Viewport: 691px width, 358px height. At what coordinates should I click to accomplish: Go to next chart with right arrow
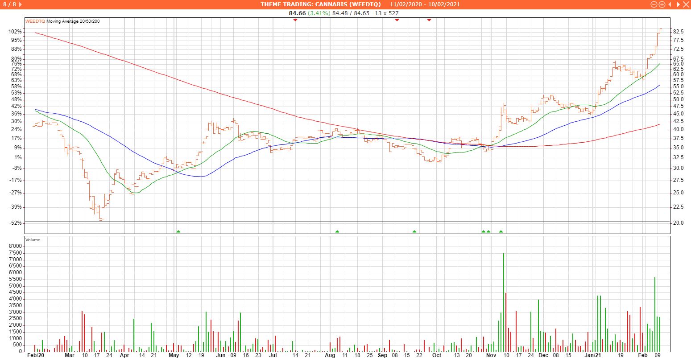click(678, 4)
